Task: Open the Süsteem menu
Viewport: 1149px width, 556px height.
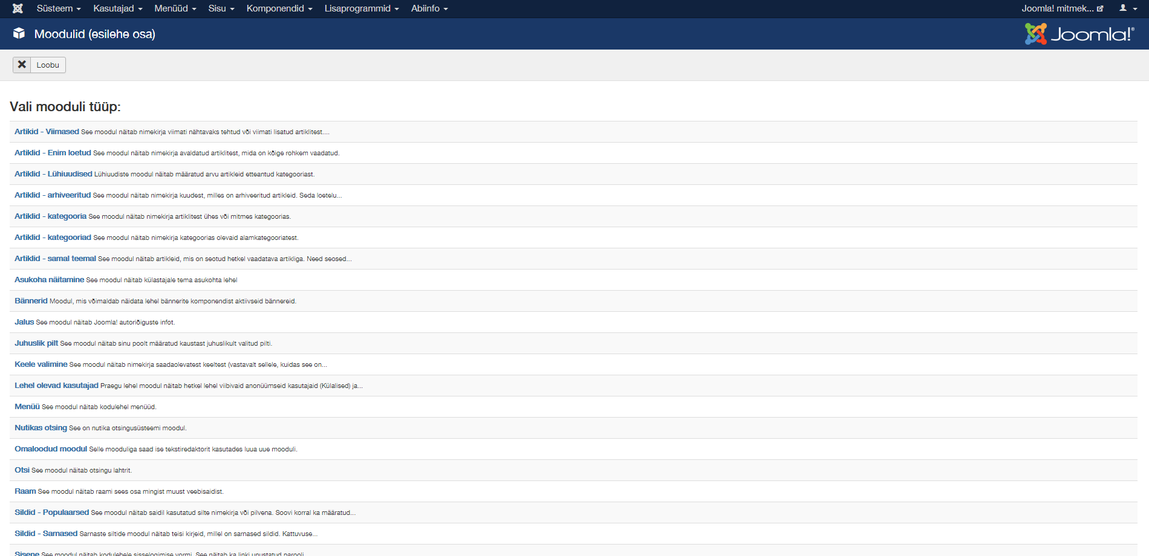Action: click(59, 8)
